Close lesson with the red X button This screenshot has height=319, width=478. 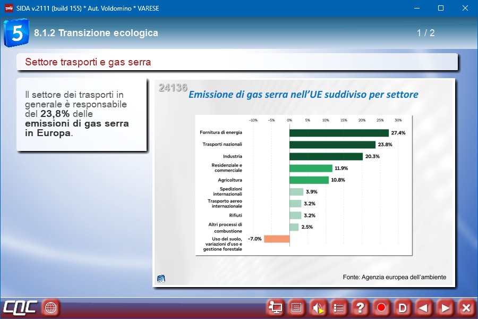coord(466,307)
